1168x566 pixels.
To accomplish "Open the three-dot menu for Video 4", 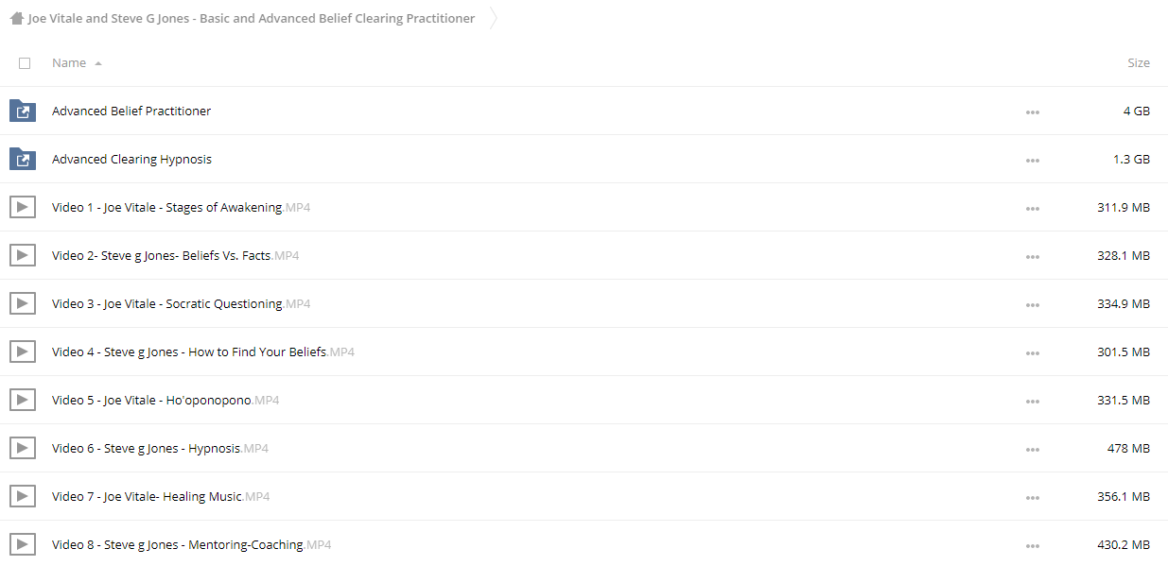I will [x=1032, y=353].
